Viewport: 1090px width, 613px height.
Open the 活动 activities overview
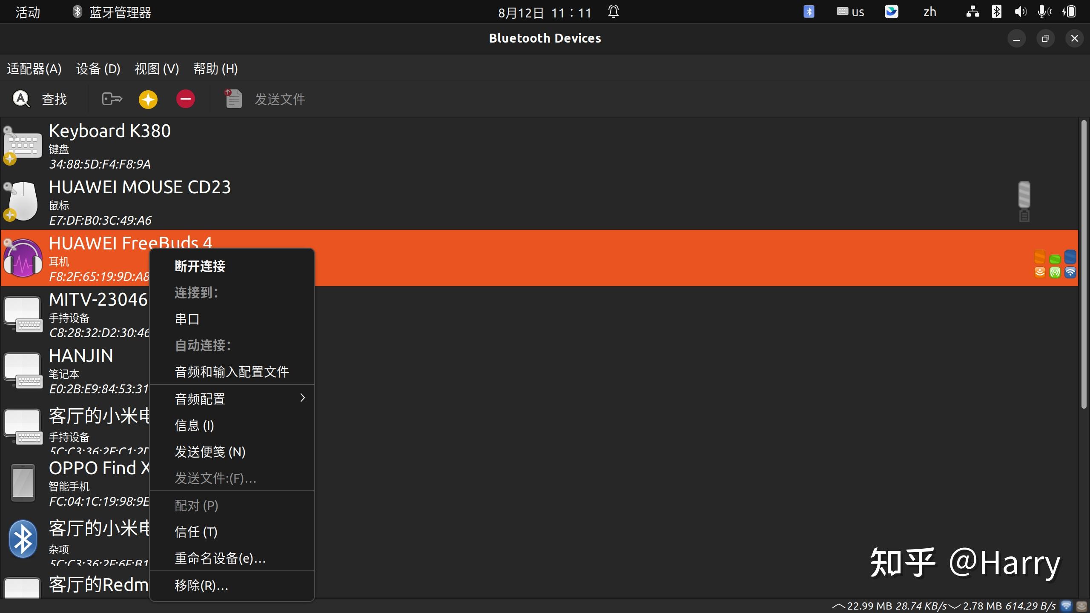pos(28,12)
